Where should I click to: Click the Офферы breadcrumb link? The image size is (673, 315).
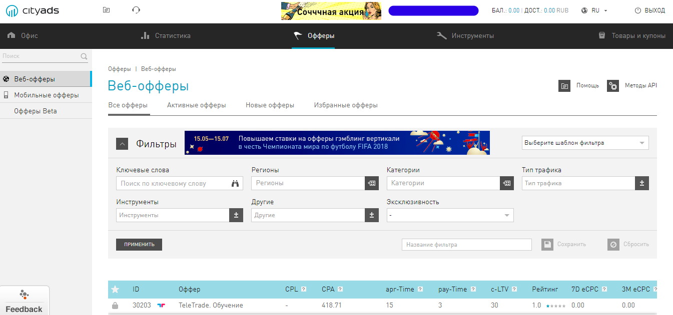(x=120, y=69)
